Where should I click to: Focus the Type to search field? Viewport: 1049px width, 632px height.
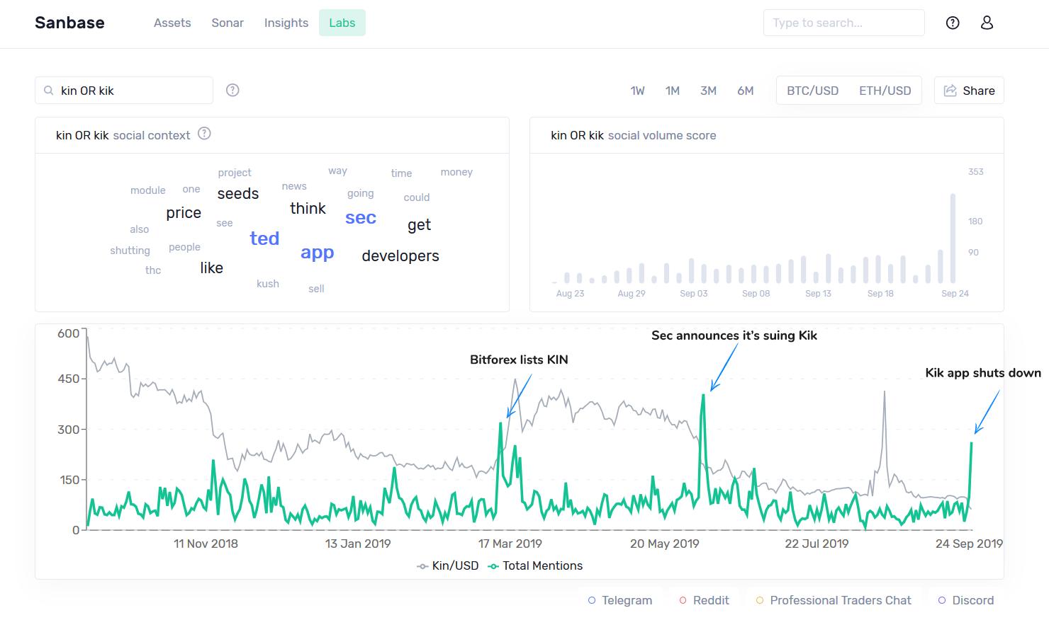[x=843, y=23]
